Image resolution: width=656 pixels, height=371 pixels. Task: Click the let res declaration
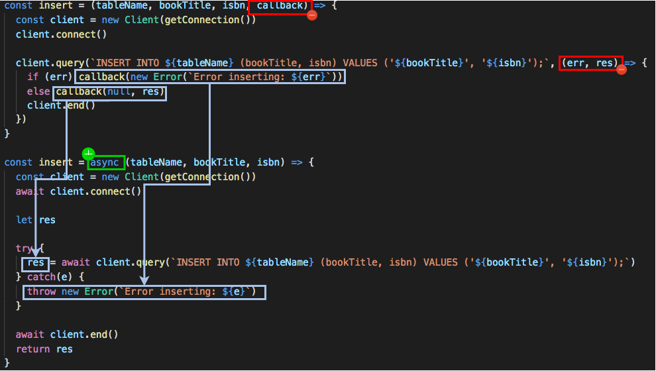(36, 220)
